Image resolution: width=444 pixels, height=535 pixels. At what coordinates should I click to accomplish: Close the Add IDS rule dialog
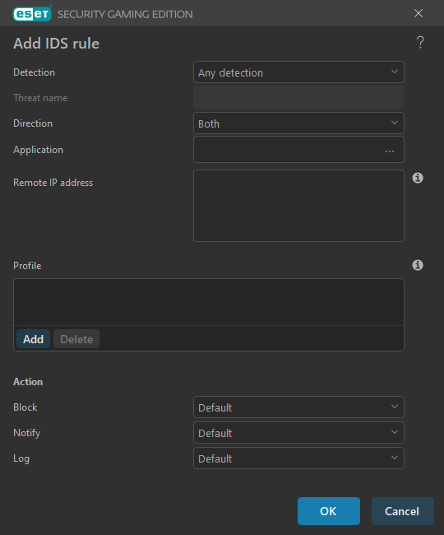pyautogui.click(x=419, y=13)
